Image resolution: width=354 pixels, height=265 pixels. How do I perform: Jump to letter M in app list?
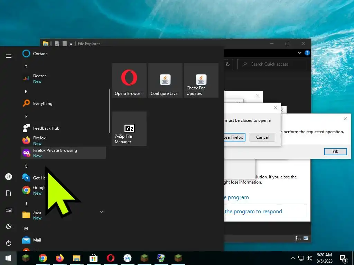pyautogui.click(x=26, y=228)
